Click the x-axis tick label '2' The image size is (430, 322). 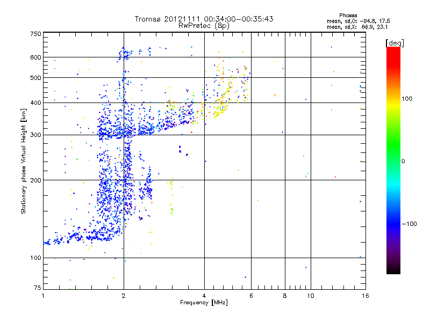(x=124, y=296)
